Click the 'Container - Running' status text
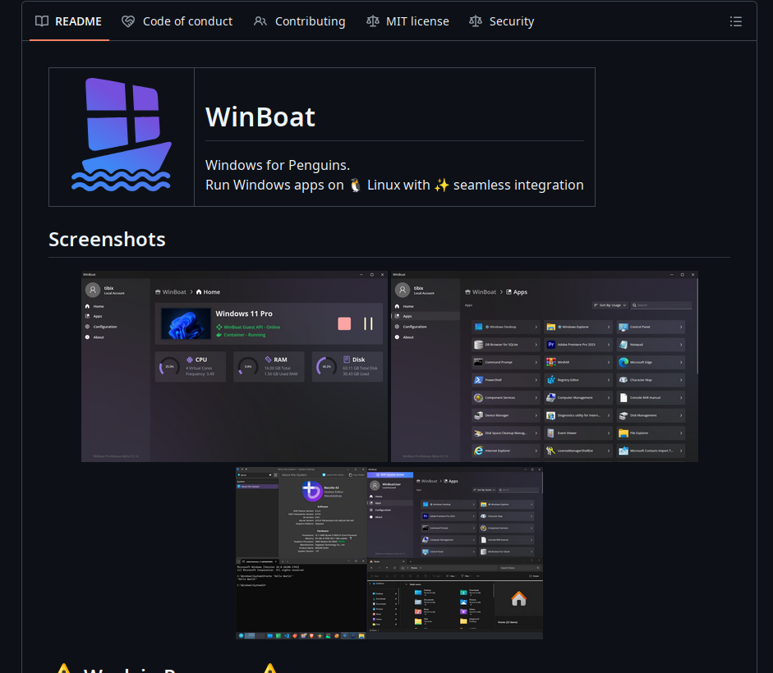The image size is (773, 673). (245, 335)
